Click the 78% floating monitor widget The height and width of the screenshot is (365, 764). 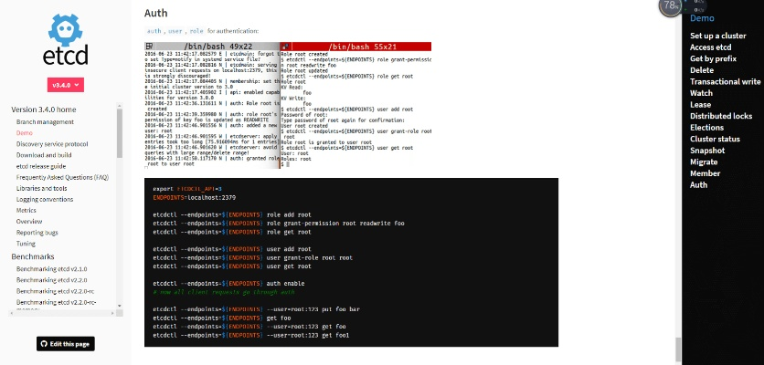[x=671, y=7]
